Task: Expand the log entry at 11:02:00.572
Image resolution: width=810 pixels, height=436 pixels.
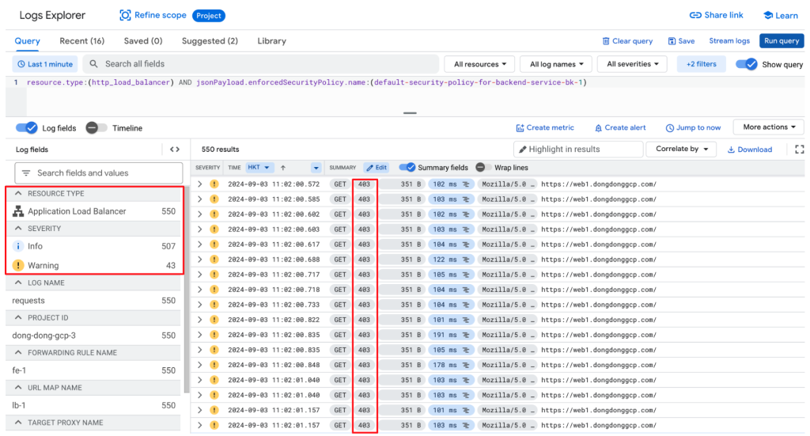Action: click(x=199, y=184)
